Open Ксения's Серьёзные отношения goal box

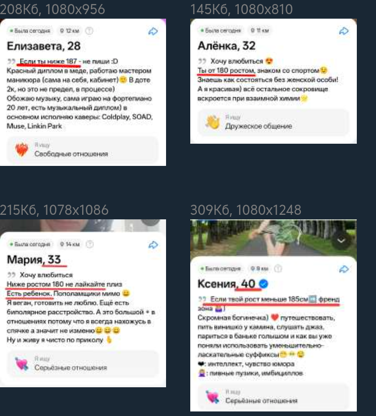273,396
